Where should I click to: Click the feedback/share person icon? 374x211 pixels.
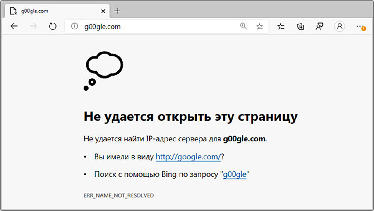(319, 27)
